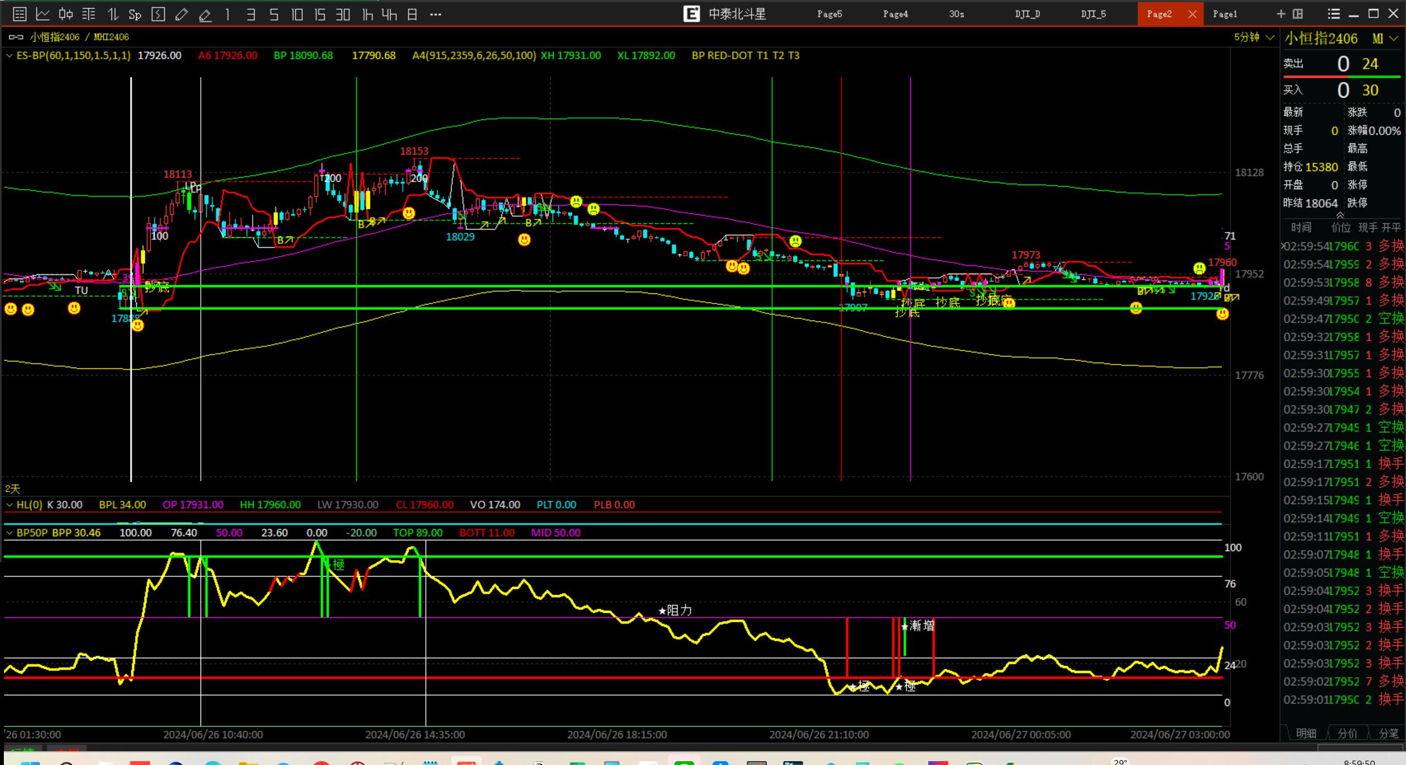
Task: Click the ★渐增 marker on BP50P chart
Action: (x=918, y=625)
